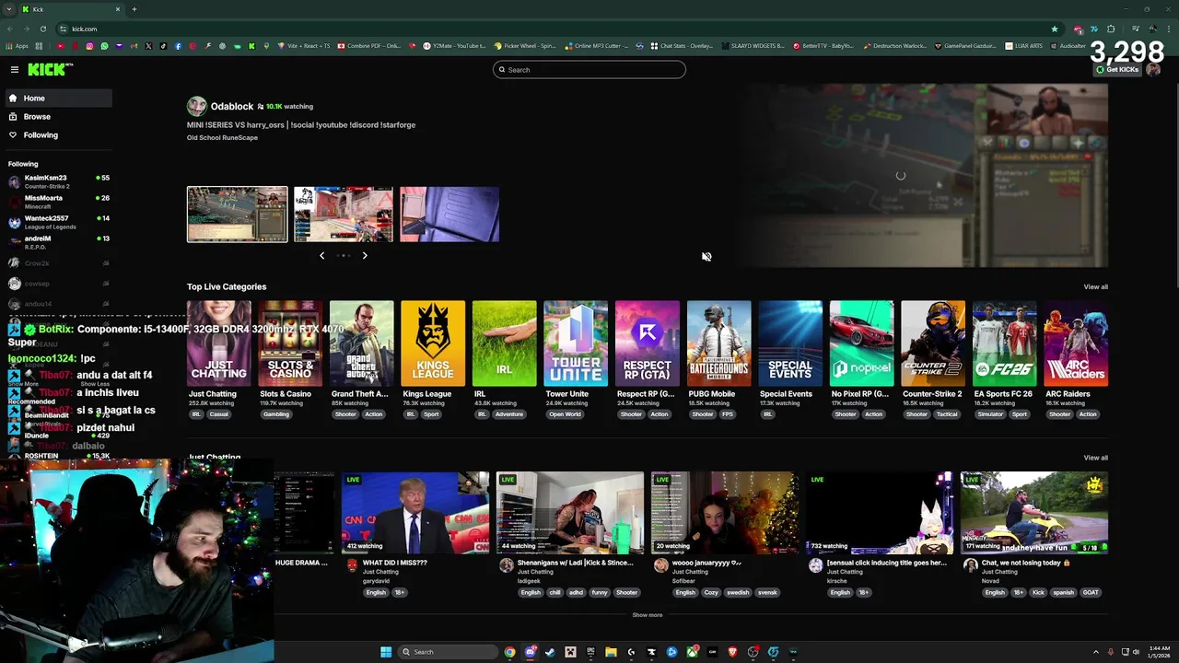Open File Explorer from the taskbar

[x=611, y=652]
